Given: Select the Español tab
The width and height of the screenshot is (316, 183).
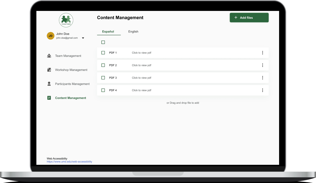Looking at the screenshot, I should (108, 32).
